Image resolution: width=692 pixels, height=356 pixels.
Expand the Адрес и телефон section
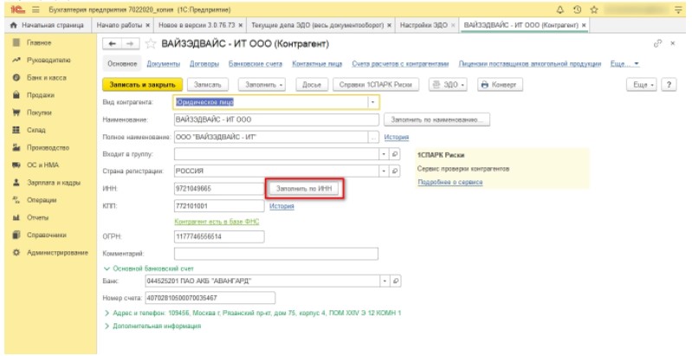(x=252, y=313)
